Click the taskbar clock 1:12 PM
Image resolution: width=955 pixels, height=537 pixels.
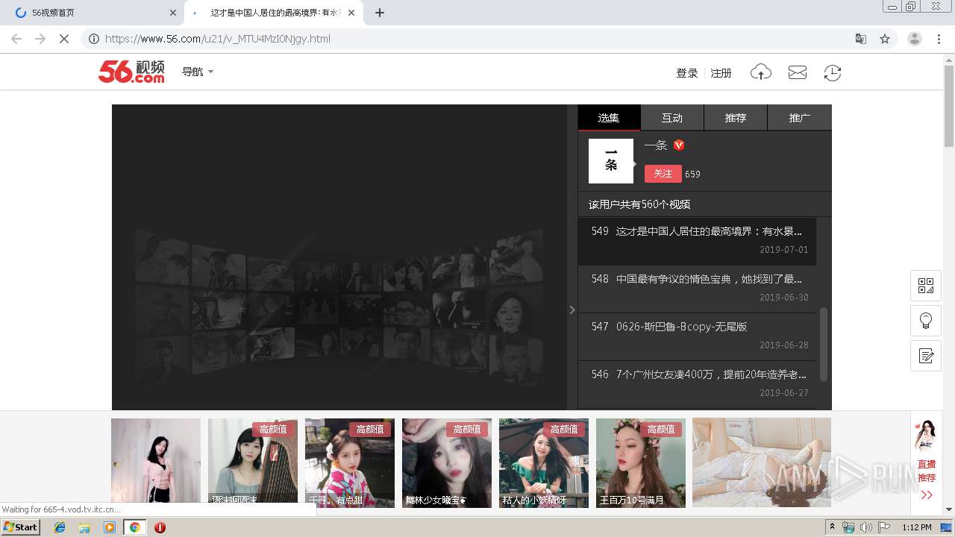[x=917, y=527]
